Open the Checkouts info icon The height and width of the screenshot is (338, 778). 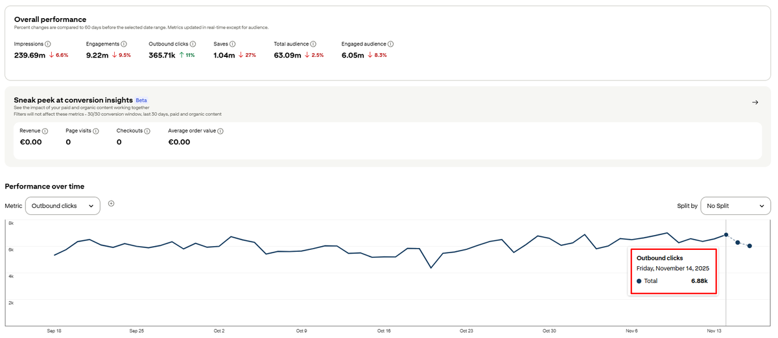[147, 131]
